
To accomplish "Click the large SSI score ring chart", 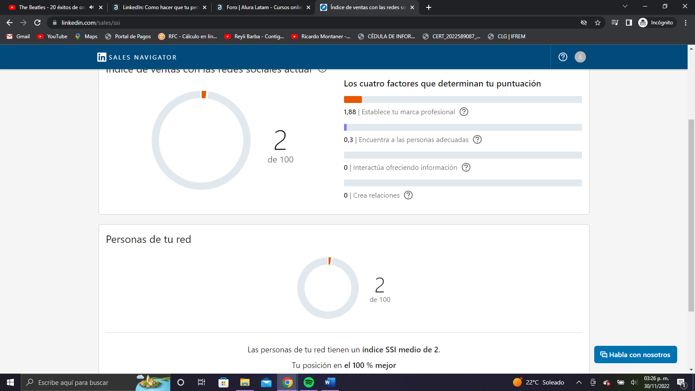I will (x=201, y=140).
